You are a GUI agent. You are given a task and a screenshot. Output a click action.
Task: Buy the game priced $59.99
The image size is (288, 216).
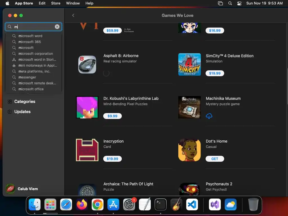tap(112, 30)
